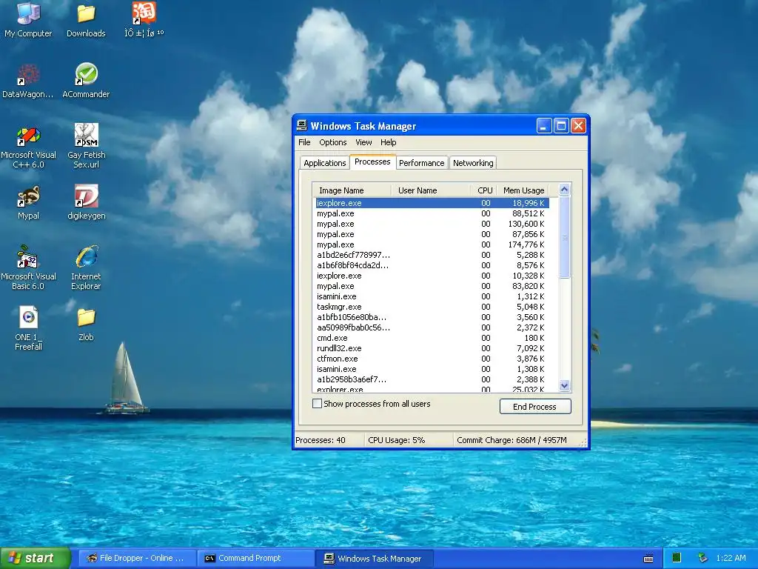Screen dimensions: 758x569
Task: Sort by Image Name column header
Action: coord(352,190)
